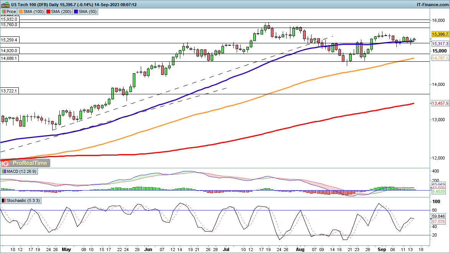Click the MACD label icon
Viewport: 450px width, 253px height.
tap(4, 171)
